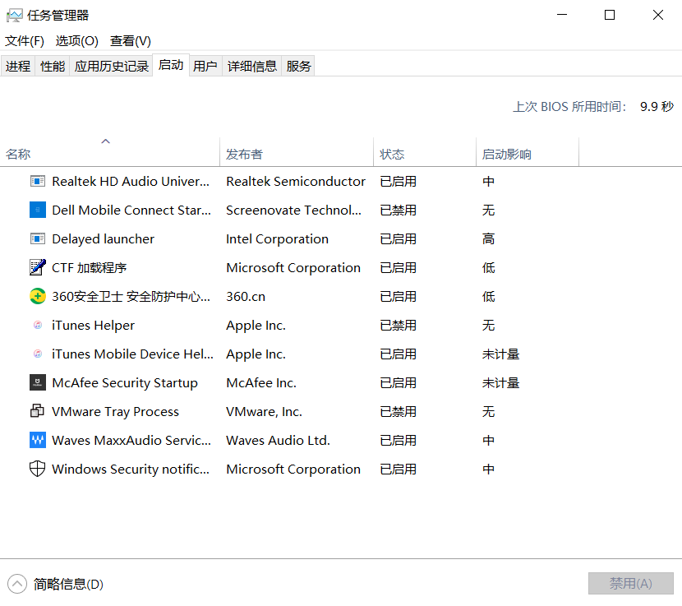Click 已禁用 status in VMware row
682x606 pixels.
coord(398,411)
